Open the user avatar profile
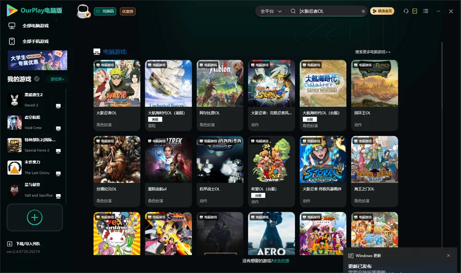 [x=83, y=11]
